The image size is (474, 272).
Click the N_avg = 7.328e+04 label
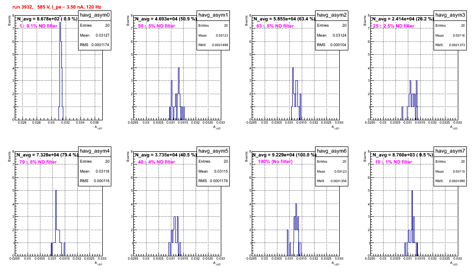pos(47,155)
